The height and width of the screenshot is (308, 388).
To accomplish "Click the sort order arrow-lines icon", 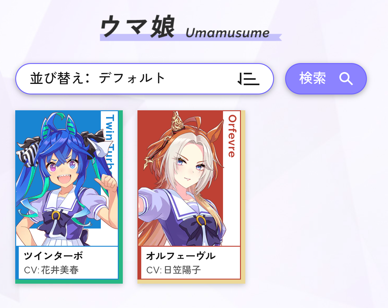I will click(x=248, y=79).
